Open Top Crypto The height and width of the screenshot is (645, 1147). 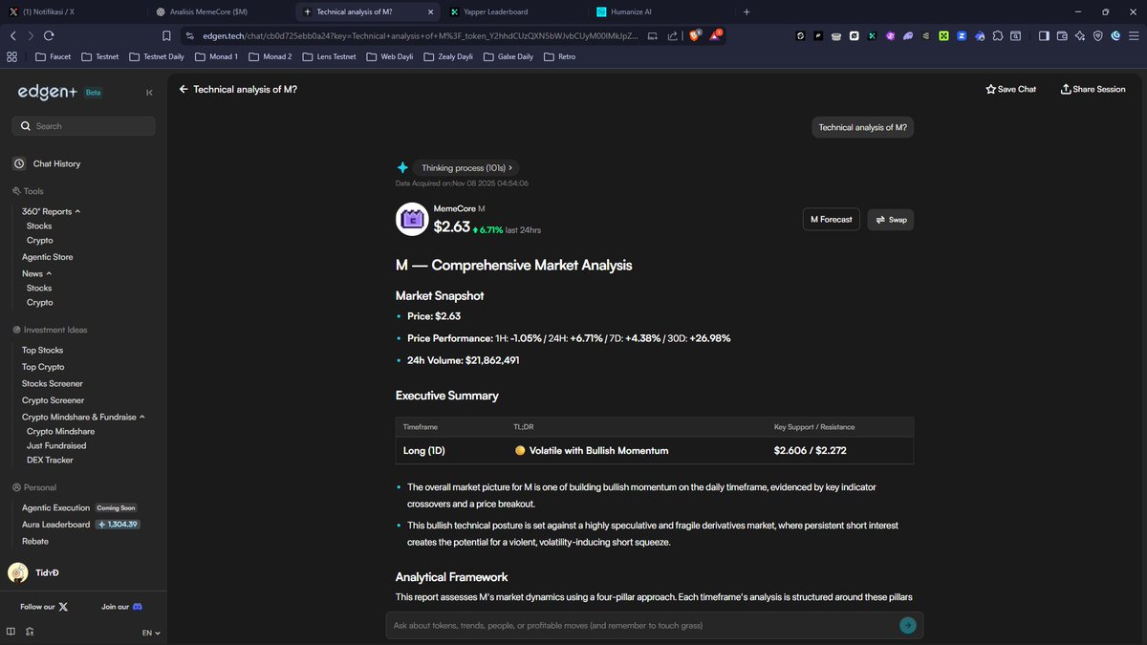click(43, 367)
